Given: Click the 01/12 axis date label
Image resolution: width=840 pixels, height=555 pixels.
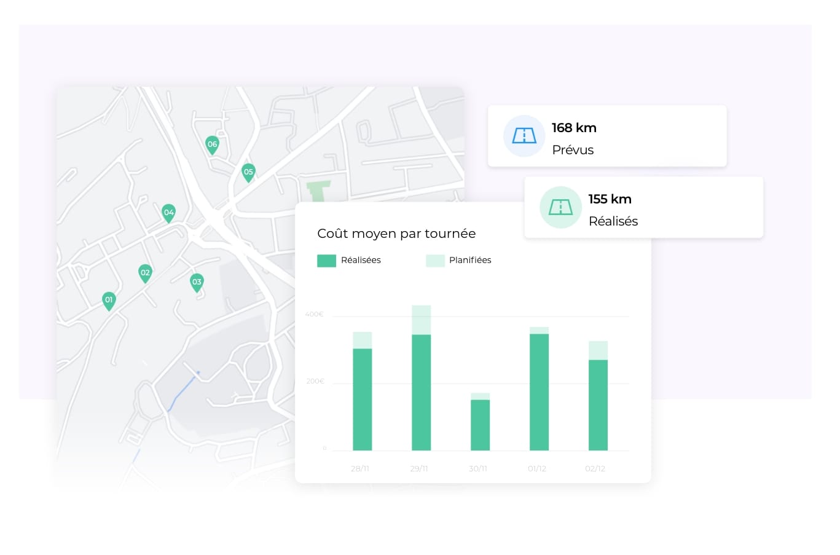Looking at the screenshot, I should pos(537,468).
